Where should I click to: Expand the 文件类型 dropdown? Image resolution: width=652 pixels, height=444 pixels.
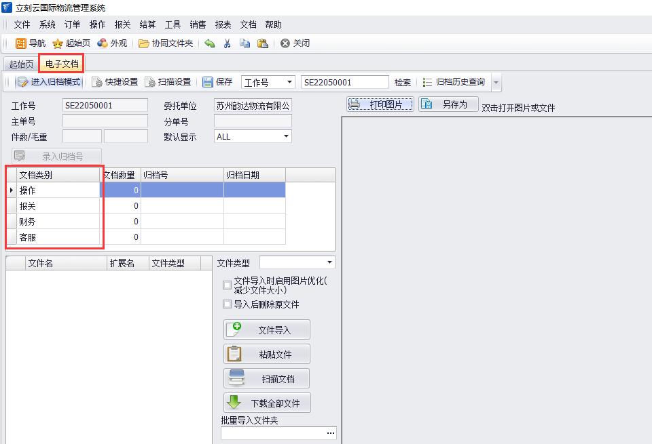(329, 262)
